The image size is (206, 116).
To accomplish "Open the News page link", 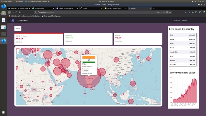I will point(184,20).
